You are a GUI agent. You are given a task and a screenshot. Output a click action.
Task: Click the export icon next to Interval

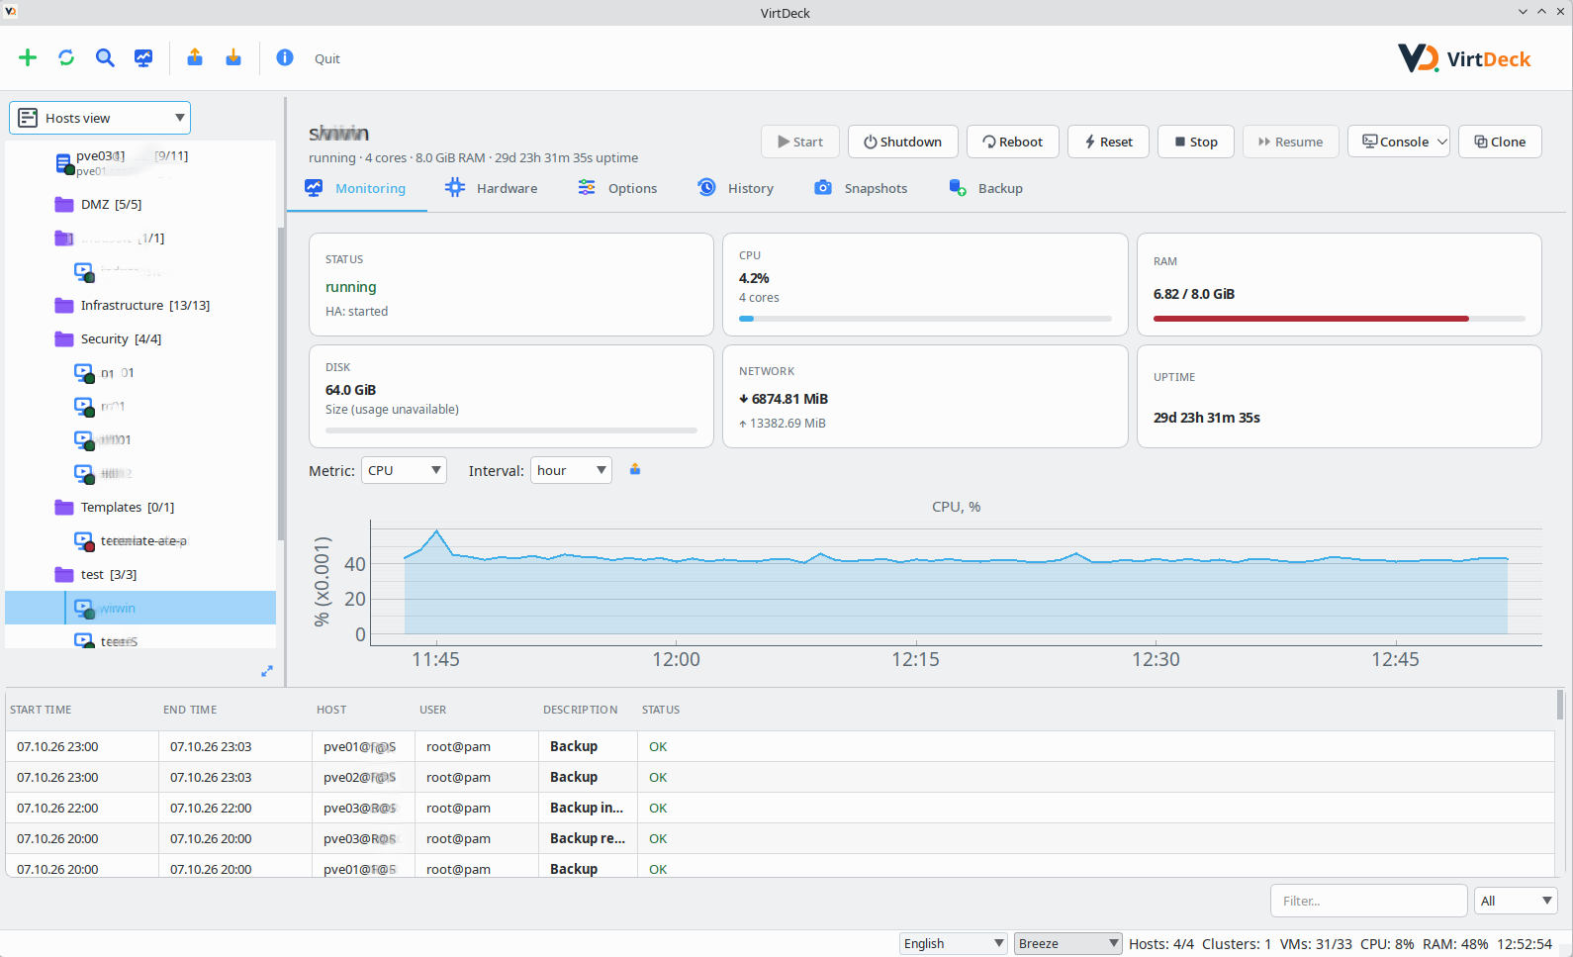(635, 469)
